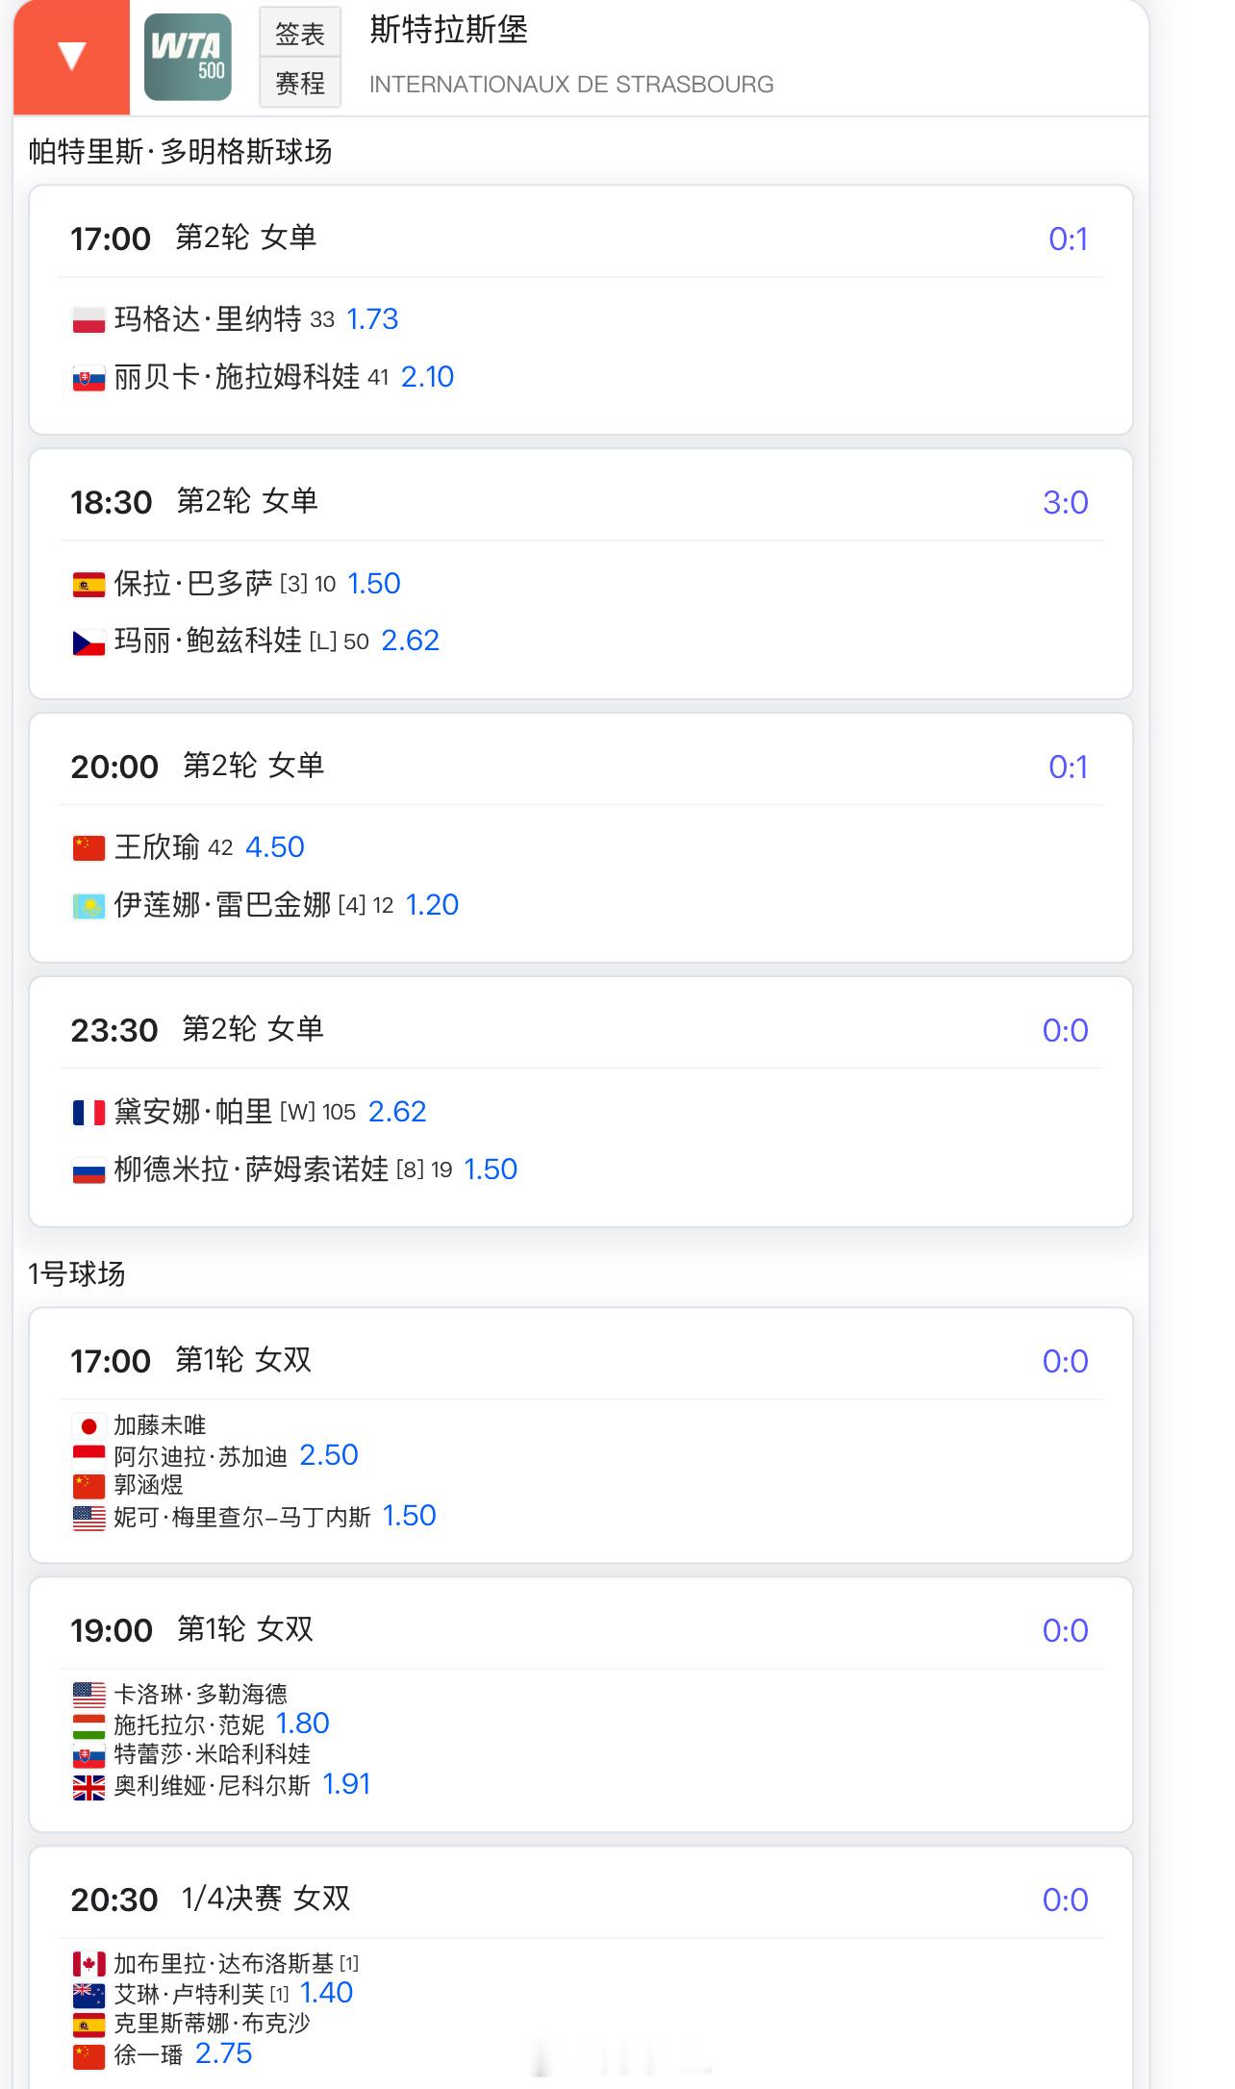Image resolution: width=1235 pixels, height=2089 pixels.
Task: Click the China flag beside 王欣瑜
Action: point(88,848)
